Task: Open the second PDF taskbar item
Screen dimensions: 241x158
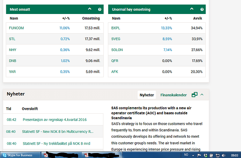Action: coord(102,155)
